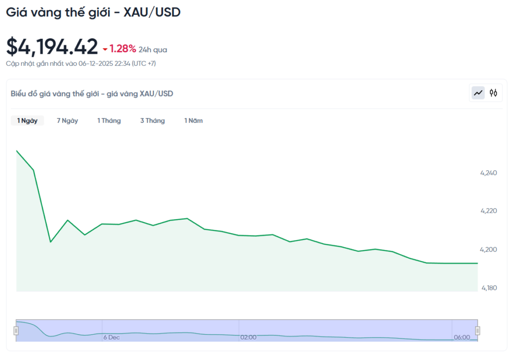
Task: Click the $4,194.42 gold price
Action: (52, 47)
